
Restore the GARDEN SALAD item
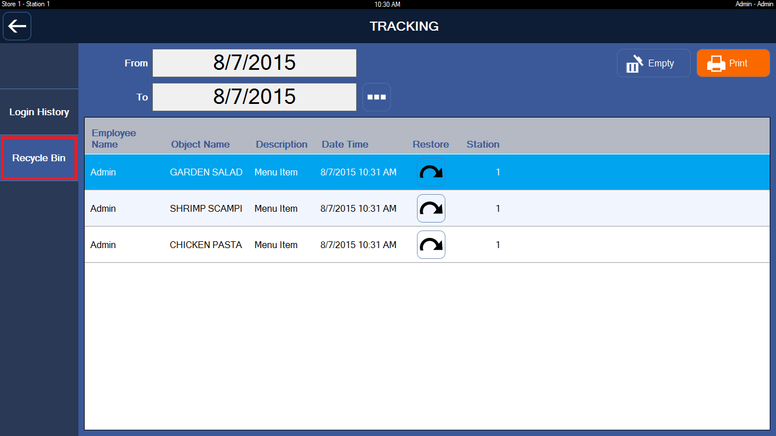point(431,172)
